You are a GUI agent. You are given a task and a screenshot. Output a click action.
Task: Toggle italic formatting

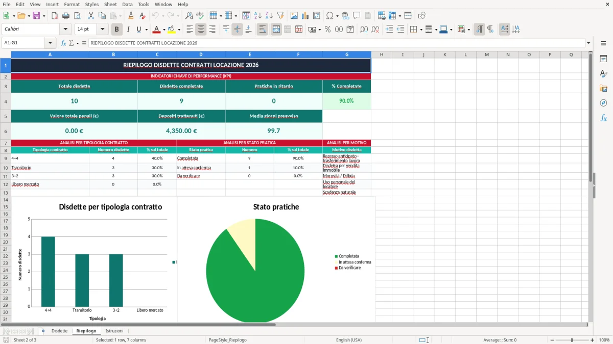(128, 30)
